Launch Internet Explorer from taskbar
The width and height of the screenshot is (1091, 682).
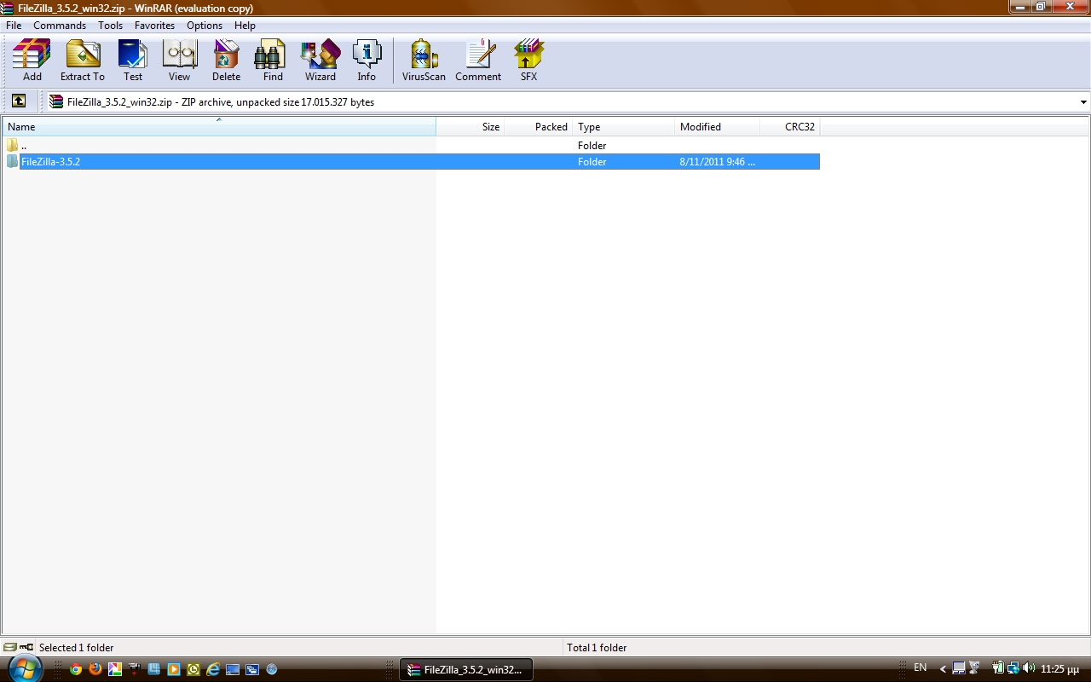click(213, 669)
